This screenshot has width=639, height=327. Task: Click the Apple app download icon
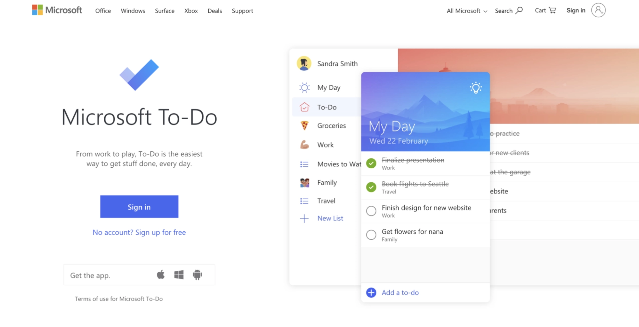[x=161, y=275]
